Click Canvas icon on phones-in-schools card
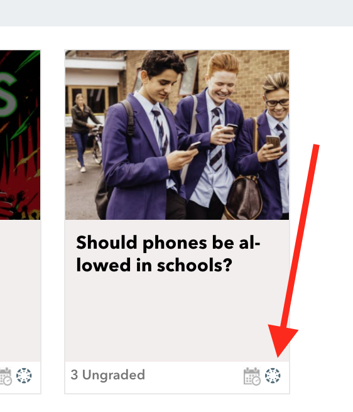353x412 pixels. (273, 376)
